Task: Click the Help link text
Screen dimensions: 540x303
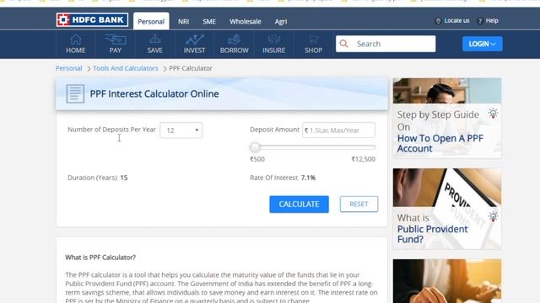Action: (492, 20)
